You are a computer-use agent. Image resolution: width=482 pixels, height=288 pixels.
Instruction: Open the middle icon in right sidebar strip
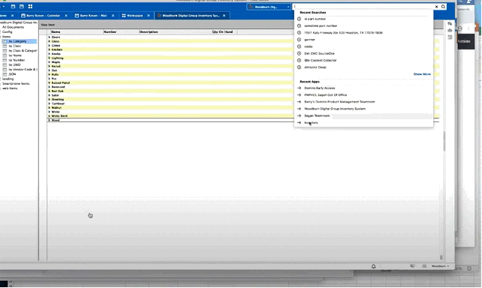(x=450, y=31)
